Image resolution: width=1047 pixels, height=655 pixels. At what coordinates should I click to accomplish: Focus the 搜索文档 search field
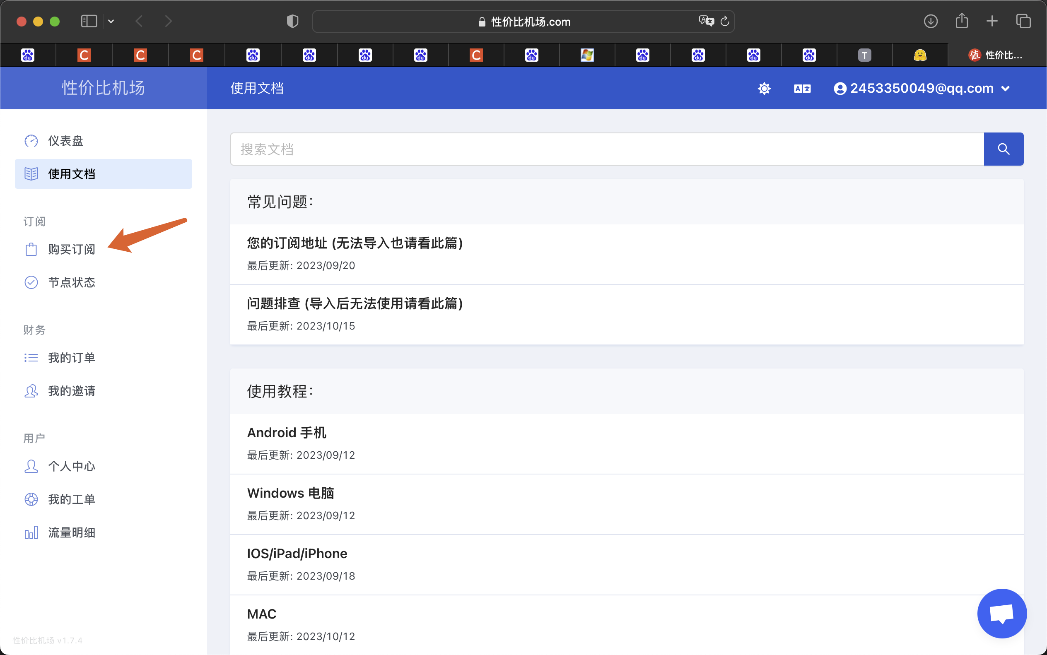click(x=607, y=149)
